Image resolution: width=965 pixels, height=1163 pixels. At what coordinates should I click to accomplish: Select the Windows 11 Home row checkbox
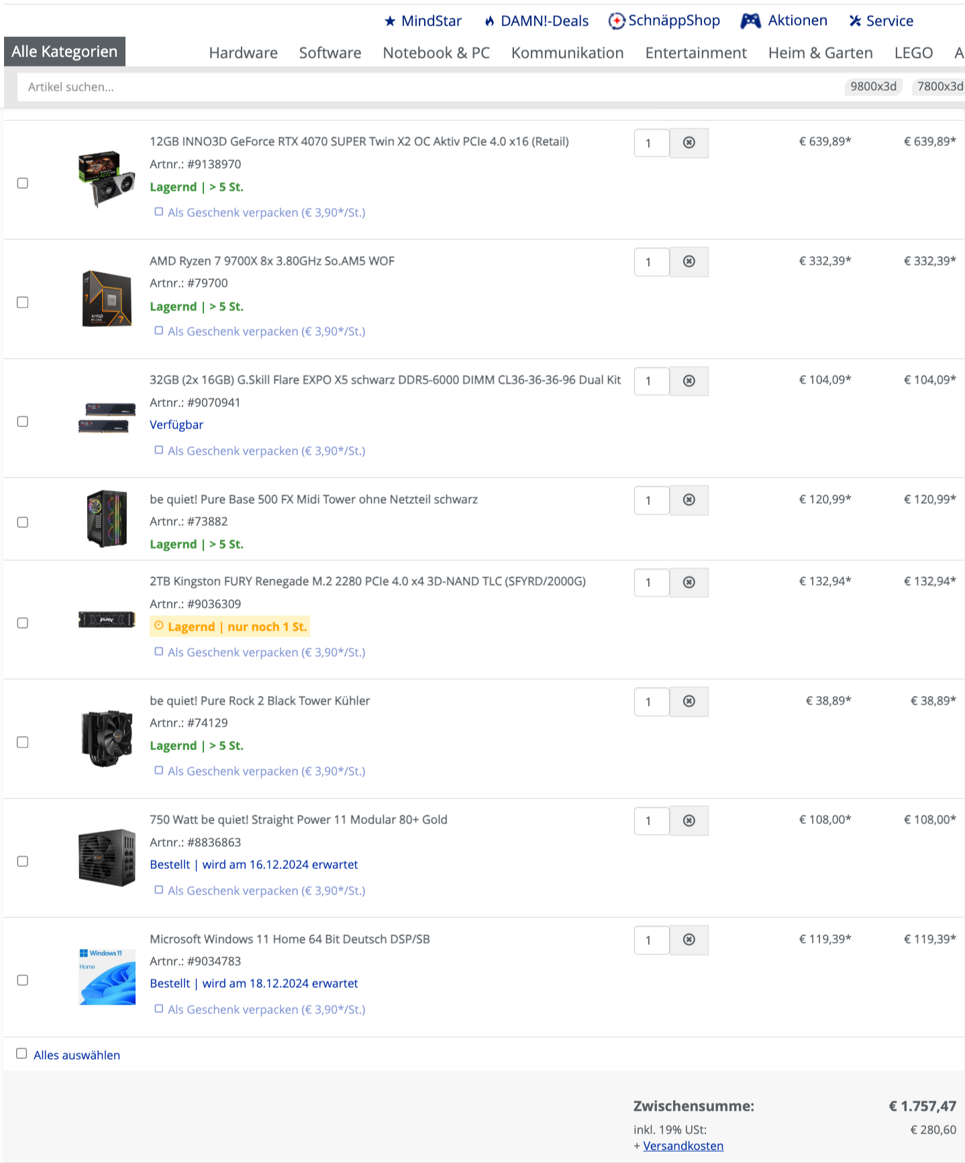click(23, 980)
